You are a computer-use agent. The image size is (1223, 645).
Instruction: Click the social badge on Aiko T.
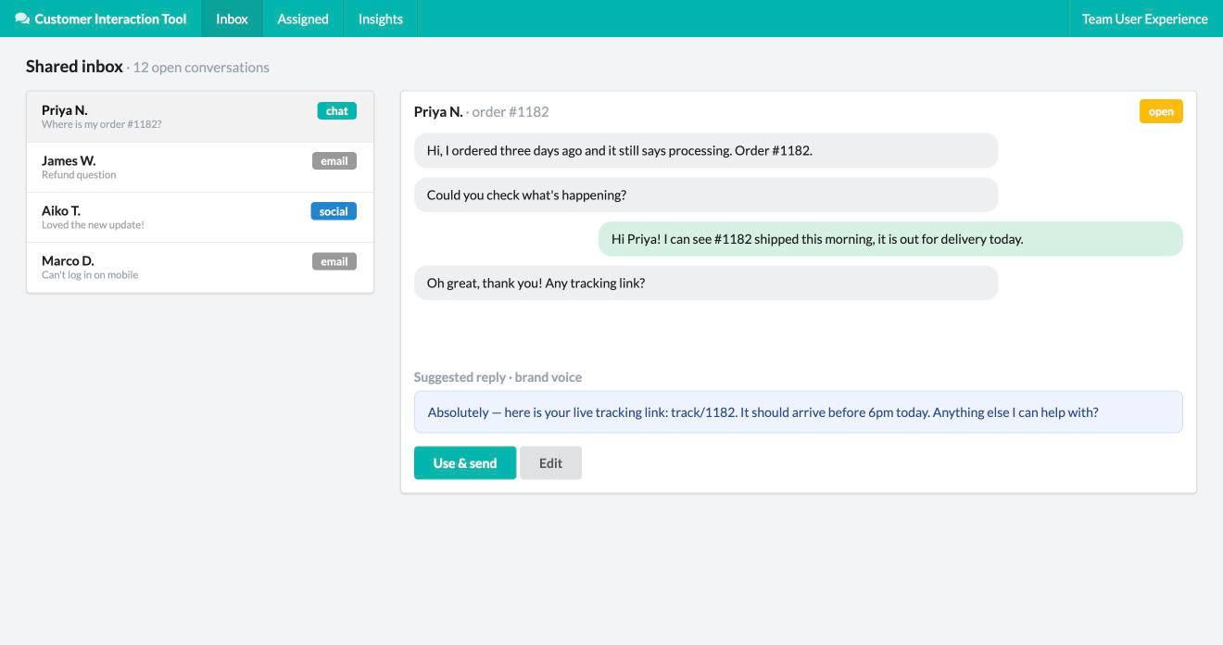[334, 211]
